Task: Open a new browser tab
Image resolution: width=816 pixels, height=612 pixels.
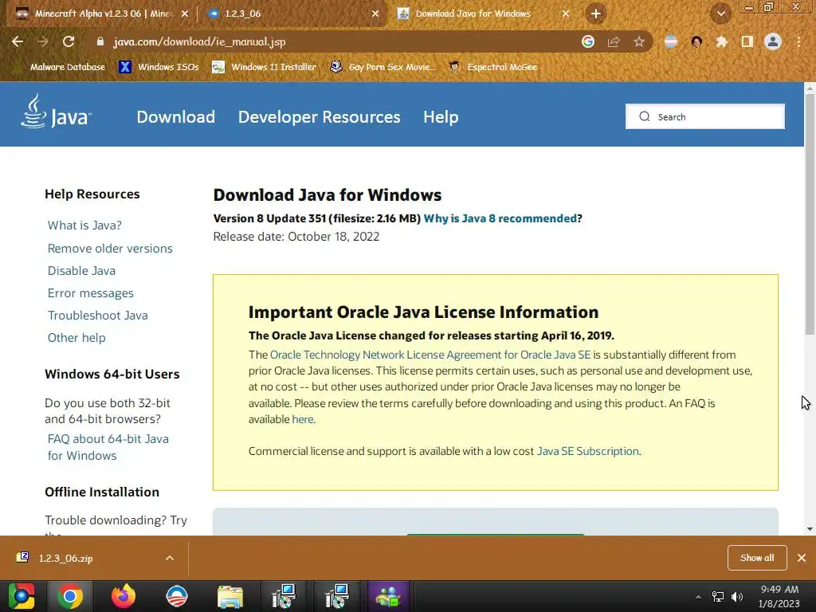Action: (x=596, y=14)
